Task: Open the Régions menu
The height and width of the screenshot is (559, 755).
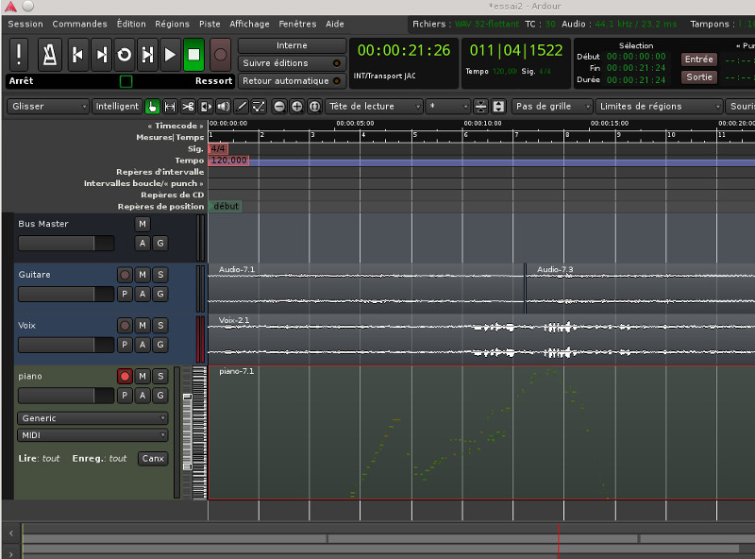Action: pos(173,24)
